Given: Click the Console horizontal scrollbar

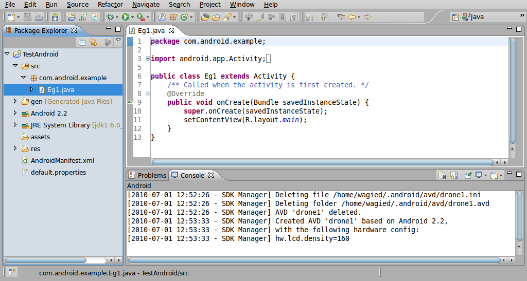Looking at the screenshot, I should [314, 260].
